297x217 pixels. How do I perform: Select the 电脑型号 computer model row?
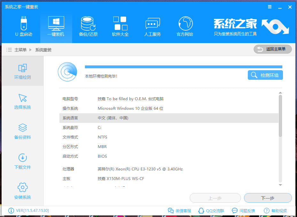coord(169,99)
